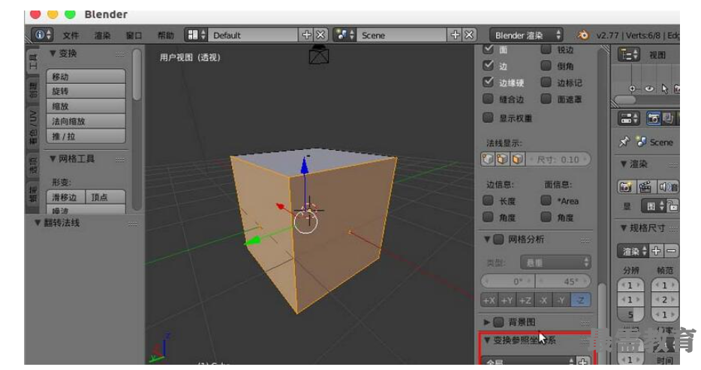Add a render preset with plus button
The height and width of the screenshot is (370, 701).
tap(656, 251)
